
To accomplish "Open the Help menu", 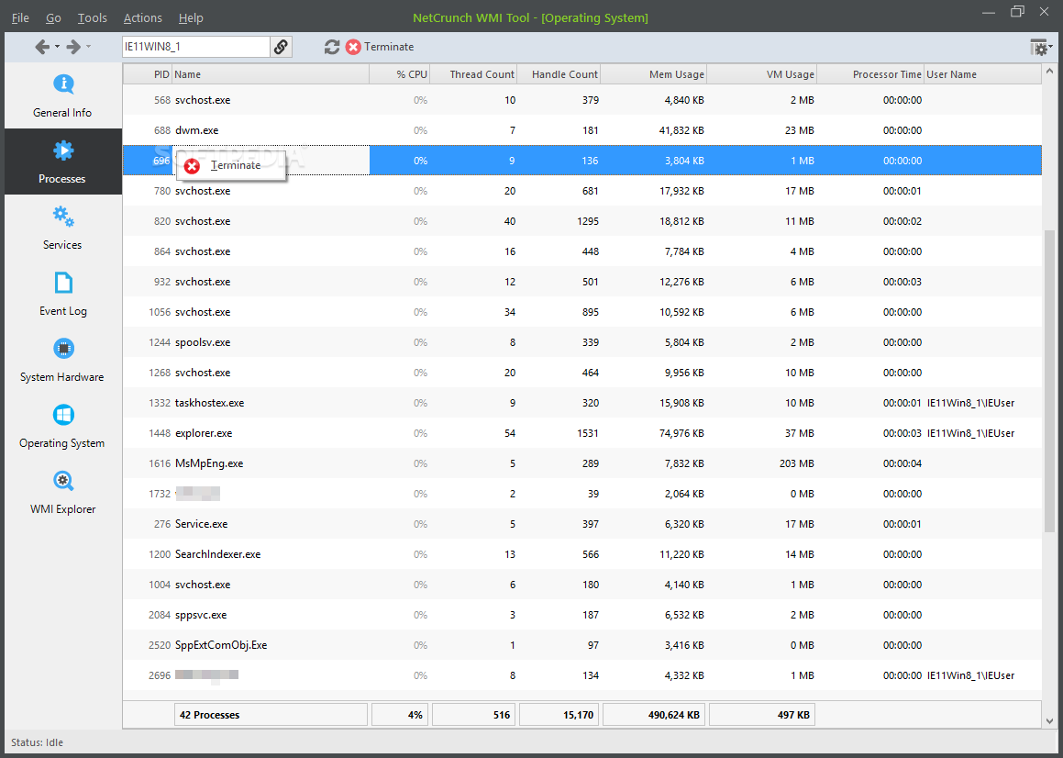I will tap(191, 18).
